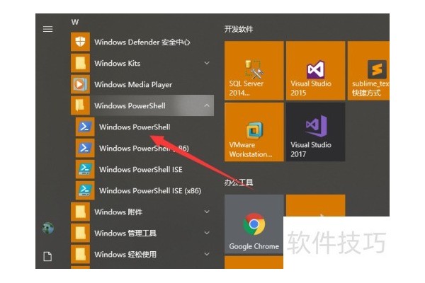Click the Windows Kits folder icon
Viewport: 425px width, 283px height.
click(x=80, y=63)
